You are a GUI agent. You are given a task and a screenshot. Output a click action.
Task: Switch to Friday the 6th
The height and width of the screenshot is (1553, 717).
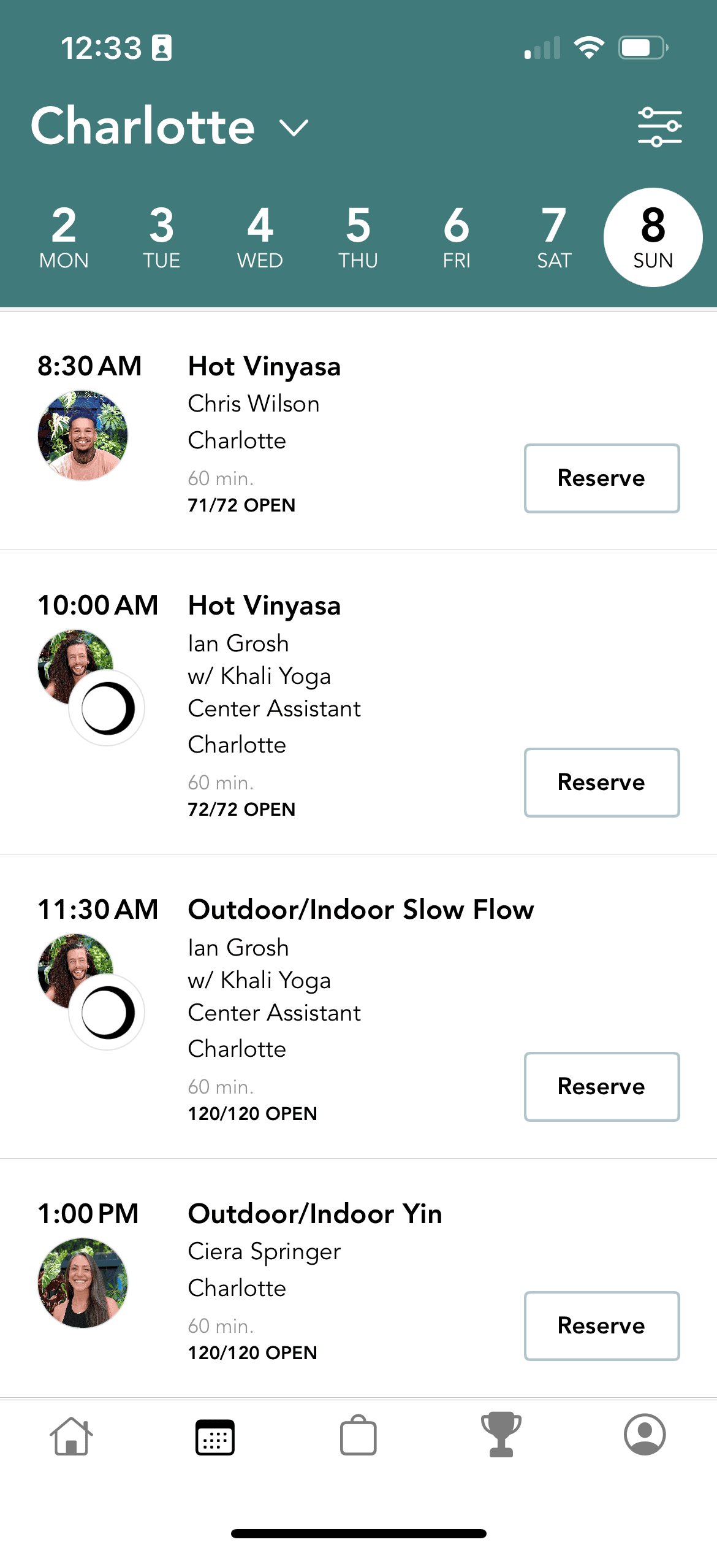point(457,237)
